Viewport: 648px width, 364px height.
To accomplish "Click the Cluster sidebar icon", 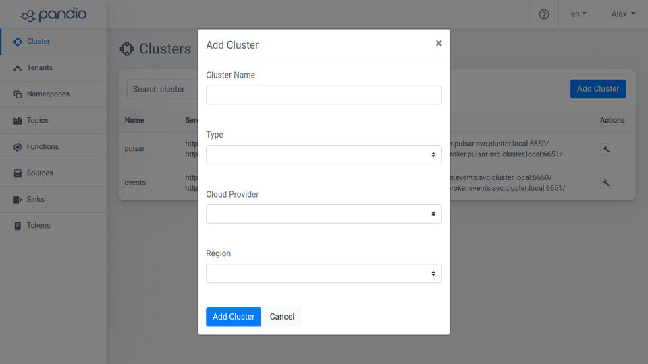I will click(18, 42).
